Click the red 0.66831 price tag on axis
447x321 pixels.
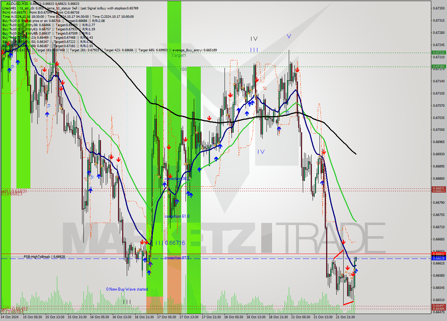[x=439, y=188]
